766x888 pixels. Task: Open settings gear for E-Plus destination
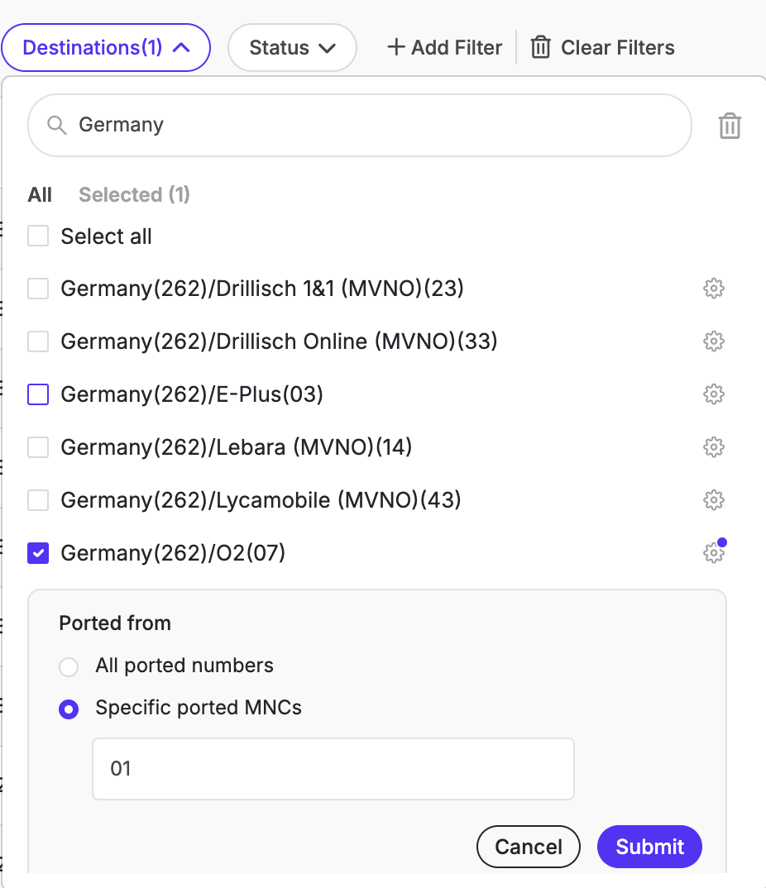(713, 394)
